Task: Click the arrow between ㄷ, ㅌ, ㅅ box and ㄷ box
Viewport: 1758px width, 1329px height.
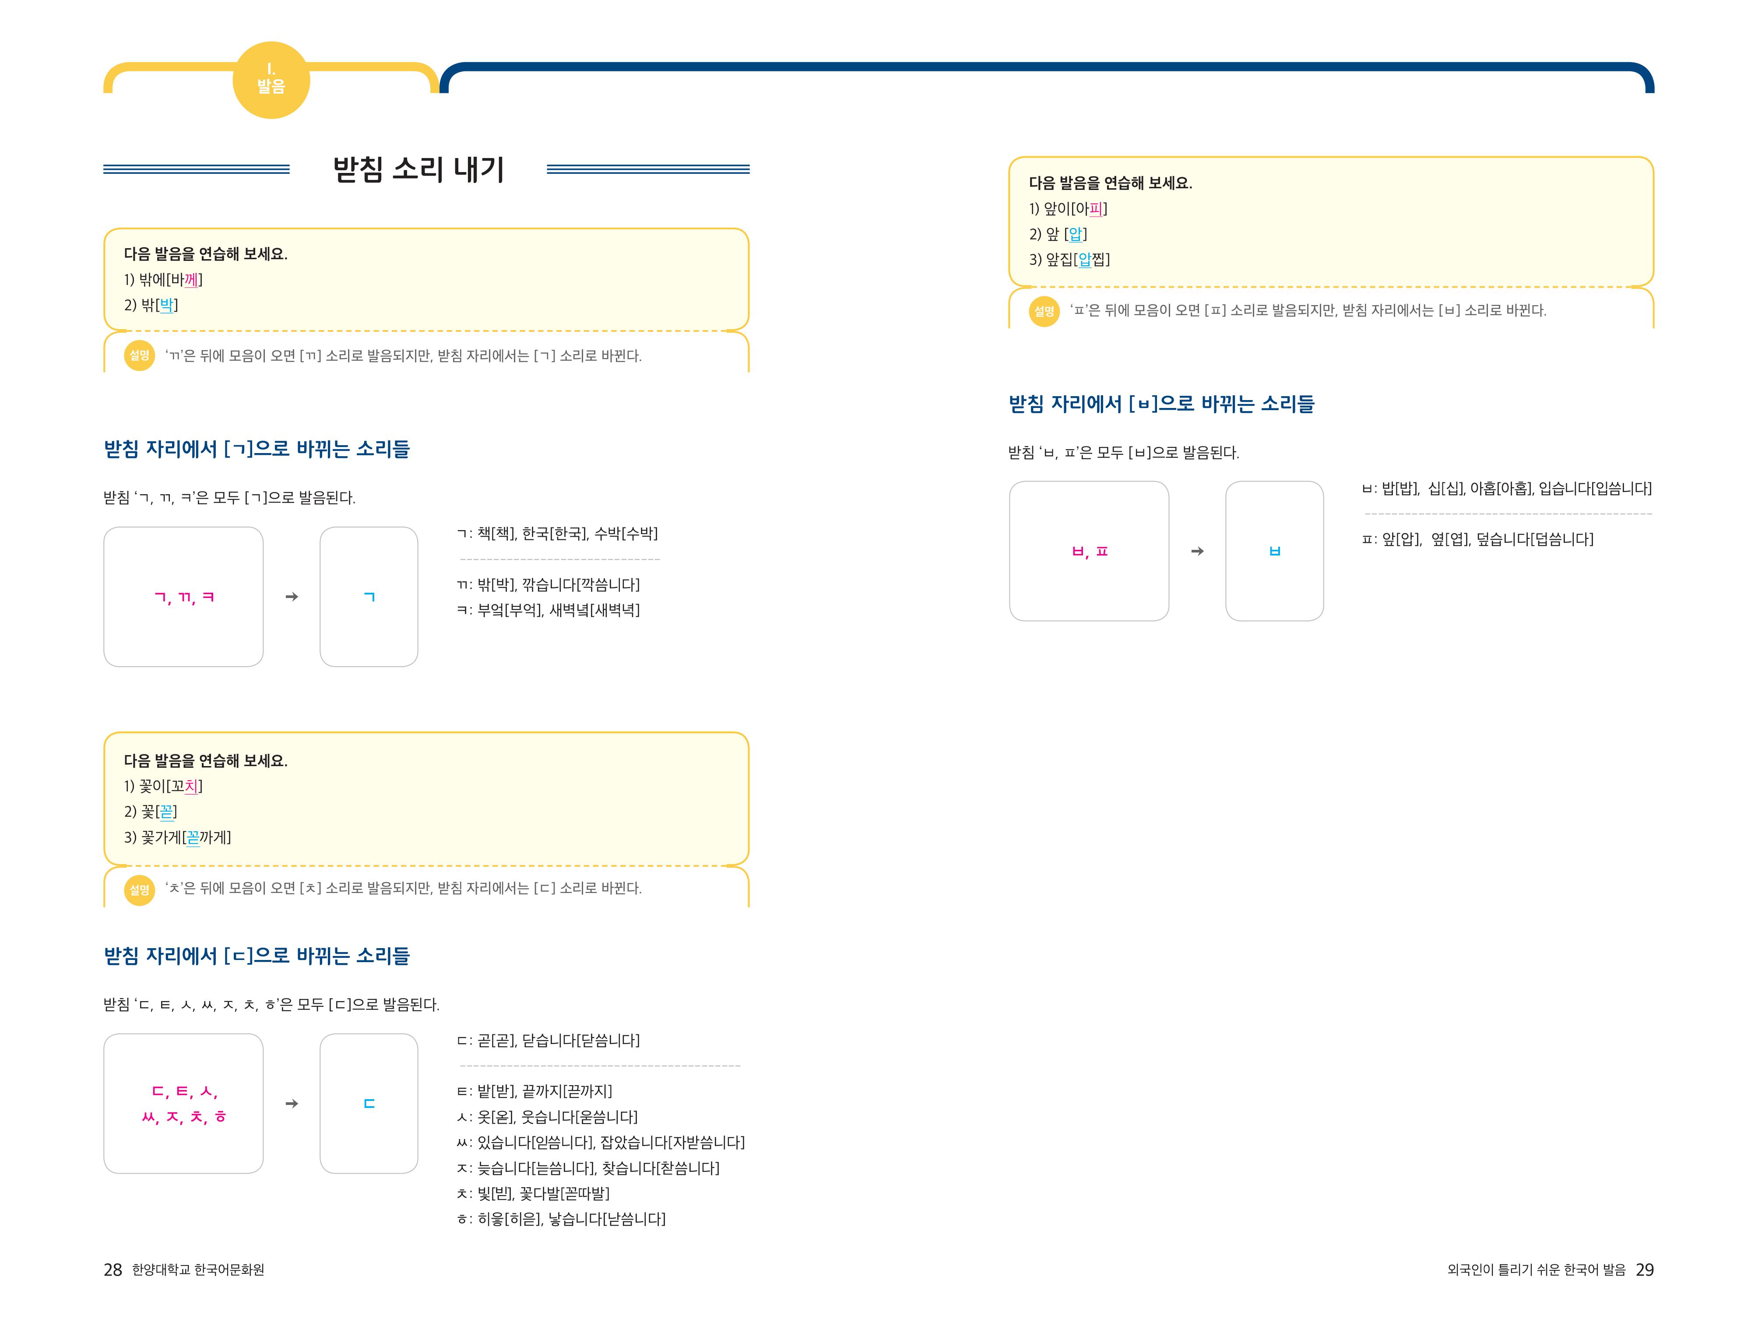Action: tap(292, 1103)
